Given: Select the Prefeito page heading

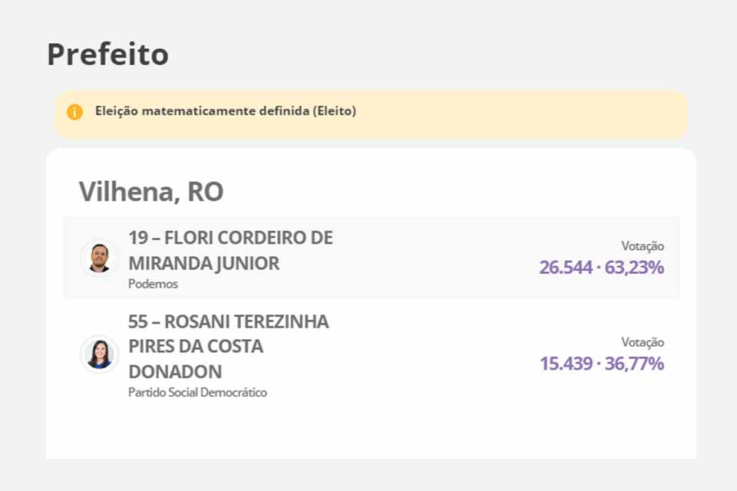Looking at the screenshot, I should tap(107, 55).
